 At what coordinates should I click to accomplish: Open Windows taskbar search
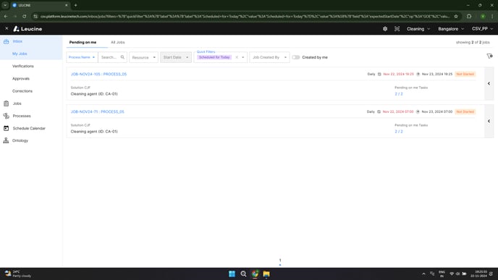(x=243, y=273)
